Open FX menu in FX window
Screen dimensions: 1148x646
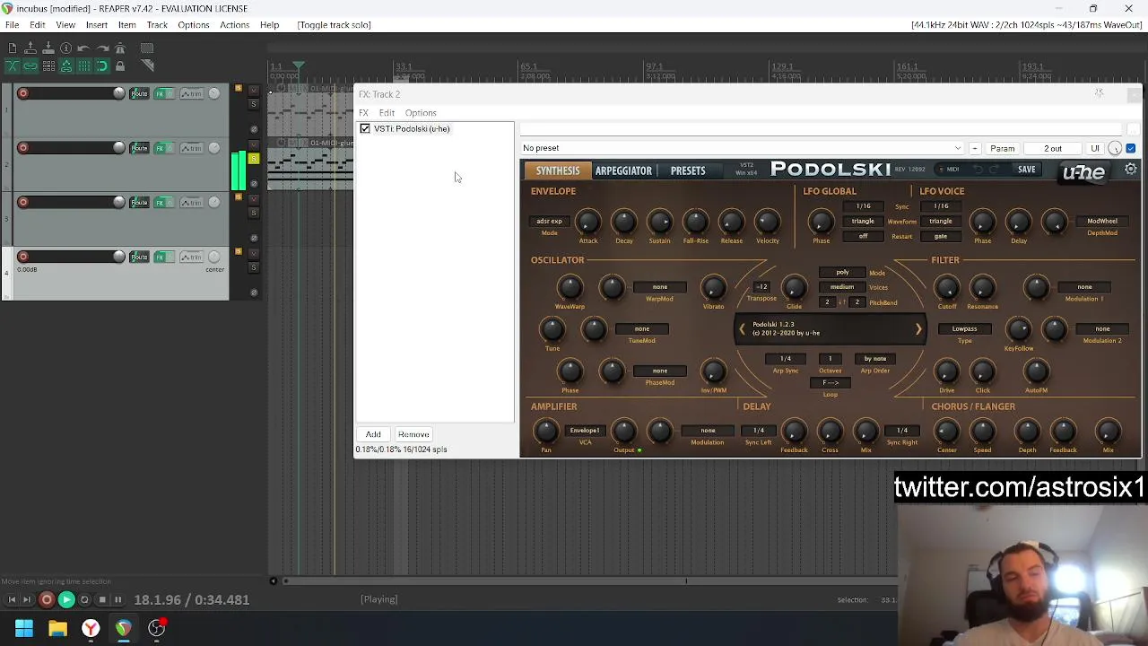point(363,113)
